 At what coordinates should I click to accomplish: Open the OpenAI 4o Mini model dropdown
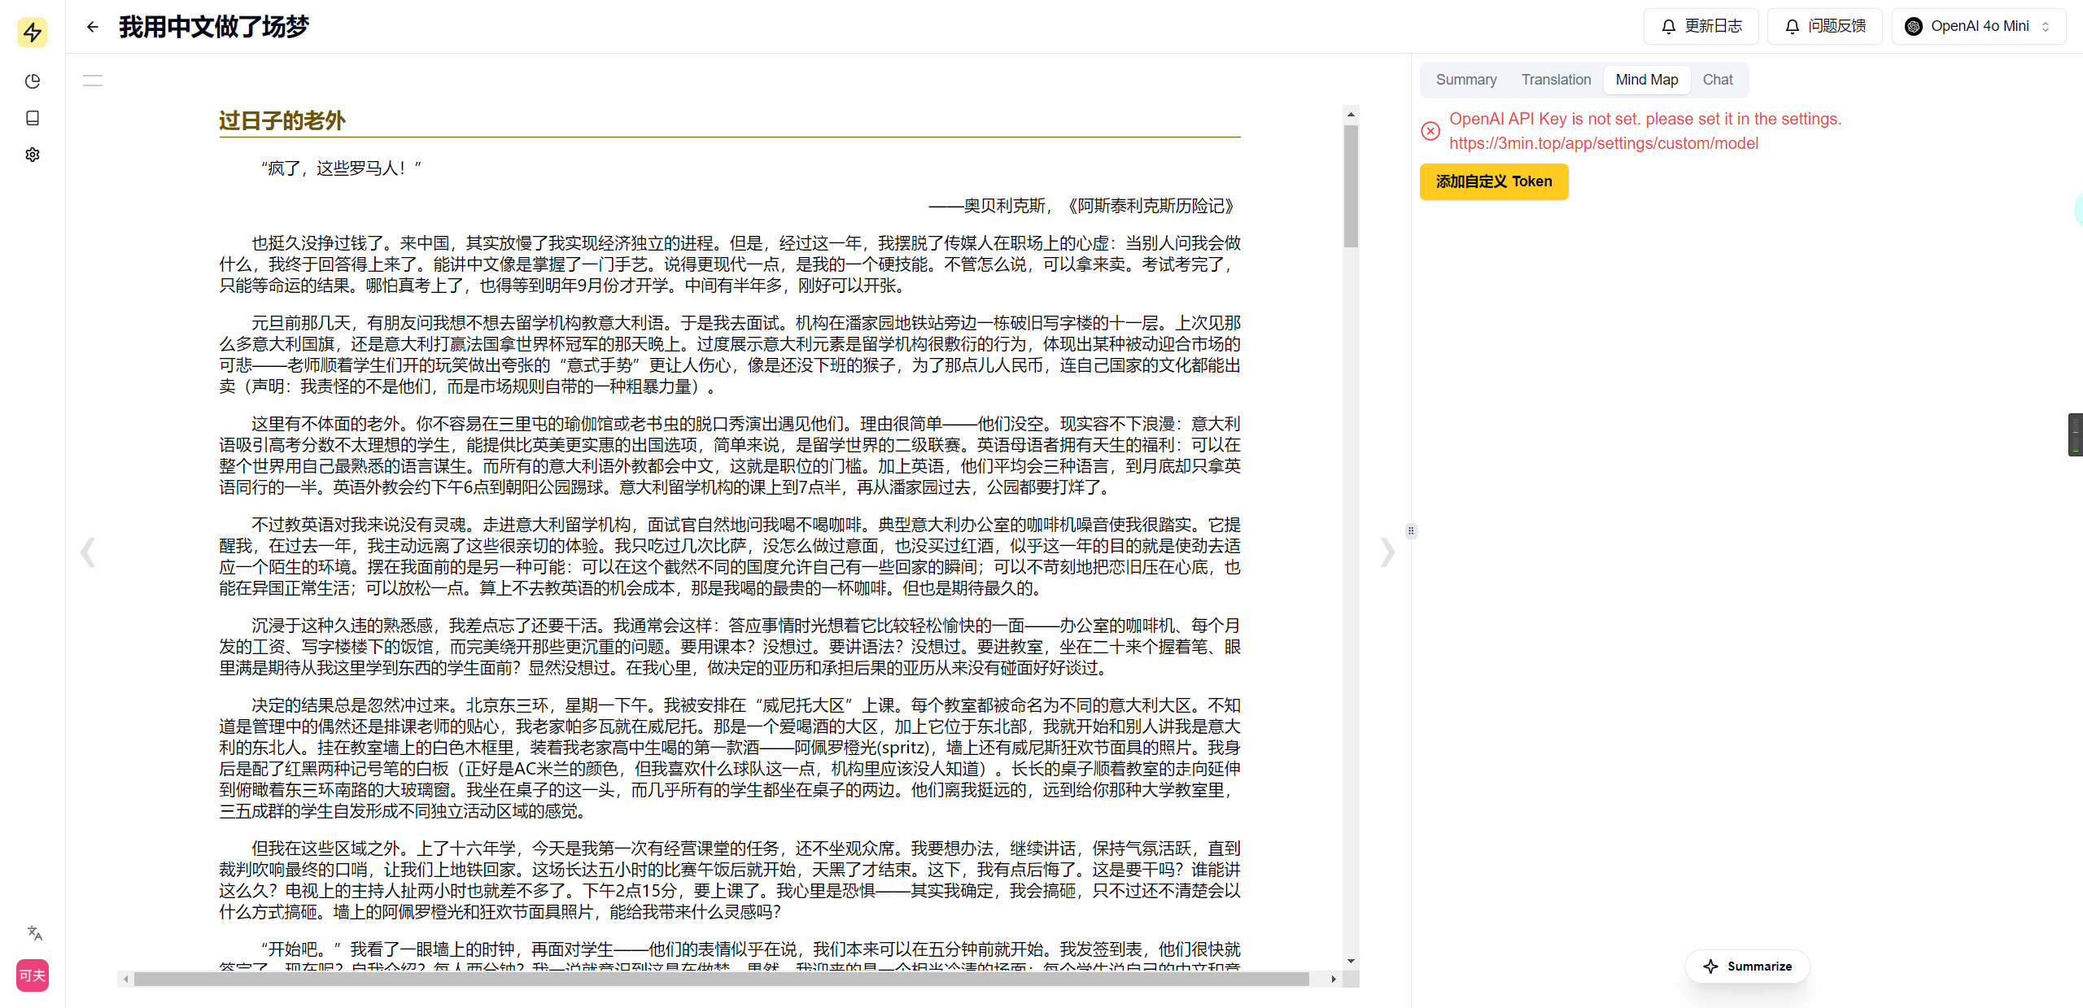click(1978, 26)
